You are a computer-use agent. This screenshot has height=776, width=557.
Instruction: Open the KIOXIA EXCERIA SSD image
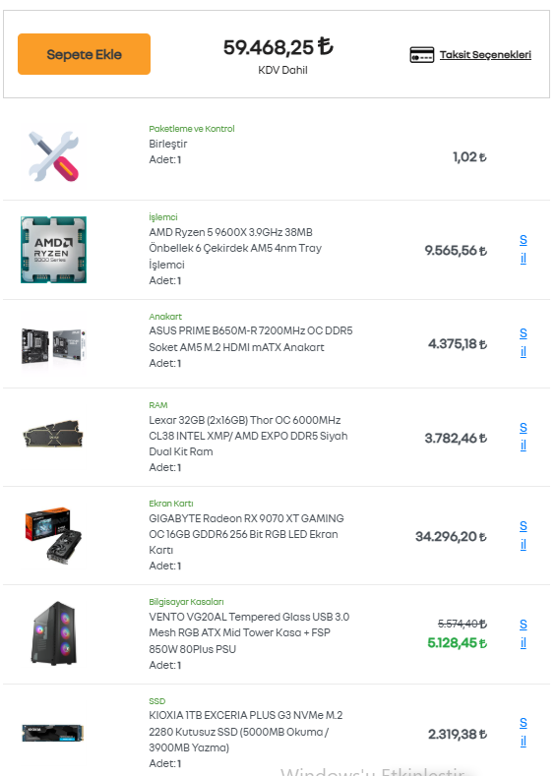(x=53, y=733)
